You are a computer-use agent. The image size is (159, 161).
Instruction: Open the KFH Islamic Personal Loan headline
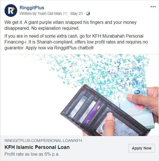coord(37,147)
